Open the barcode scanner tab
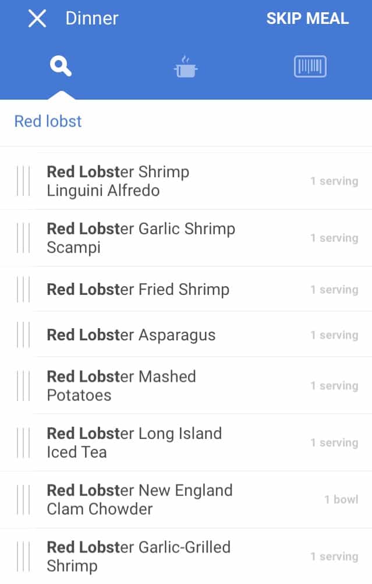 310,67
